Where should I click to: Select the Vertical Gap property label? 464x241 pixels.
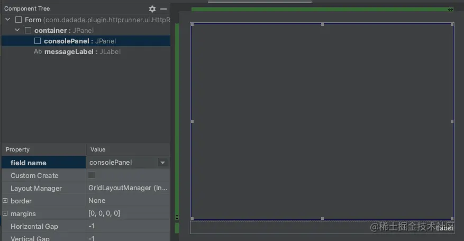[30, 238]
